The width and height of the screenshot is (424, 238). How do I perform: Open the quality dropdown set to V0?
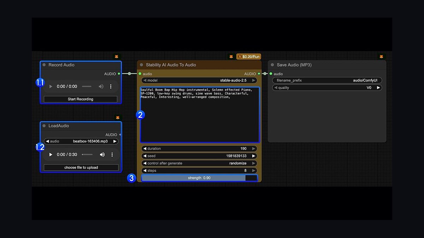click(x=327, y=88)
